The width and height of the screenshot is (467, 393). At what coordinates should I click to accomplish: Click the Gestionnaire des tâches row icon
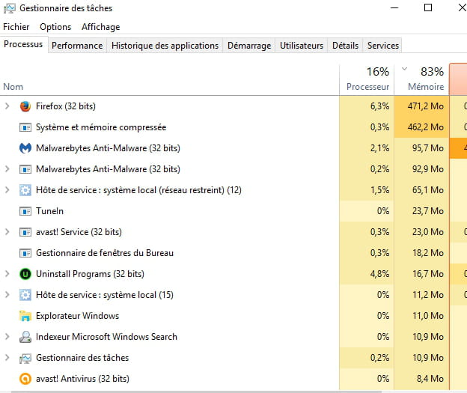click(x=25, y=358)
